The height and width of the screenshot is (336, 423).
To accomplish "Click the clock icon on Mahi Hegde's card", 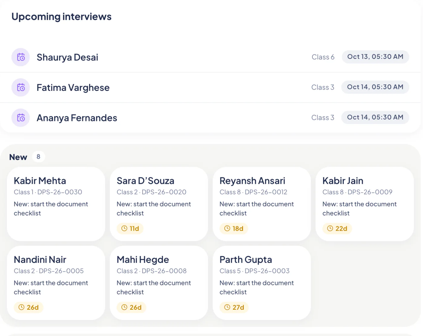I will pyautogui.click(x=124, y=307).
